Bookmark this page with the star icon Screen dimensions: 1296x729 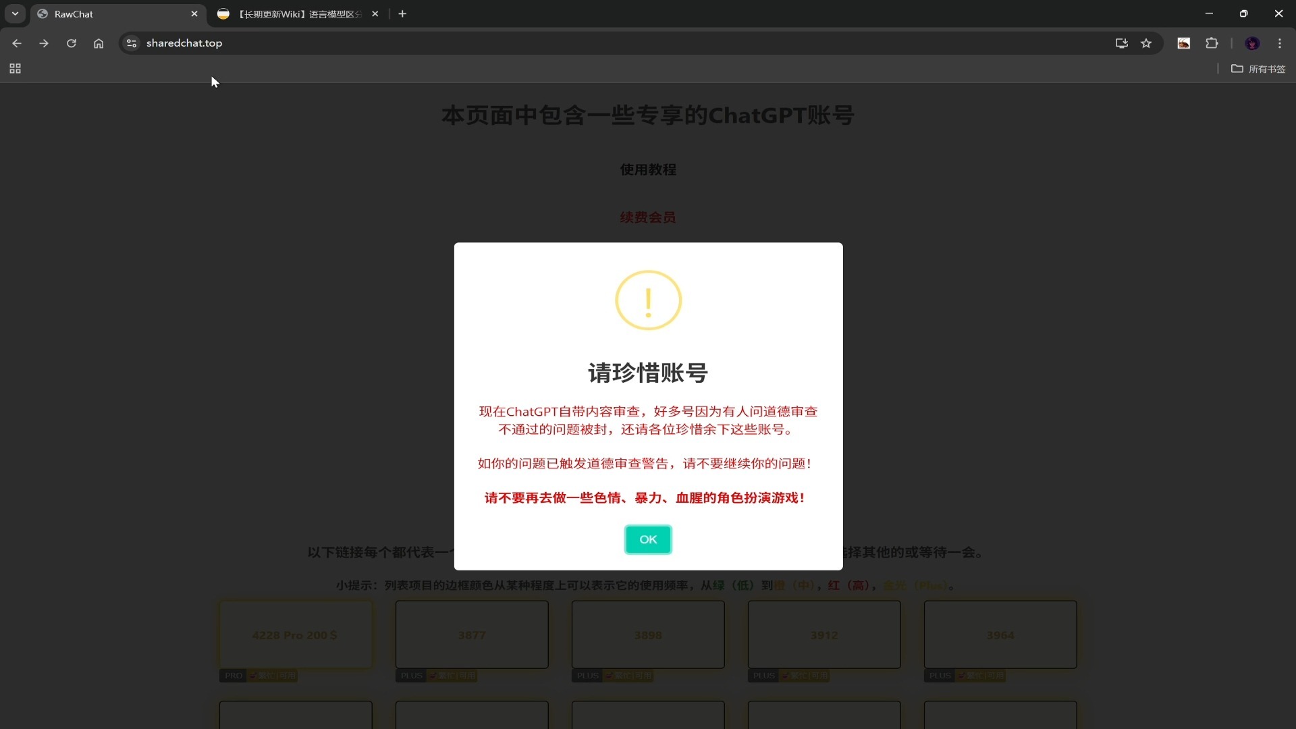coord(1146,43)
